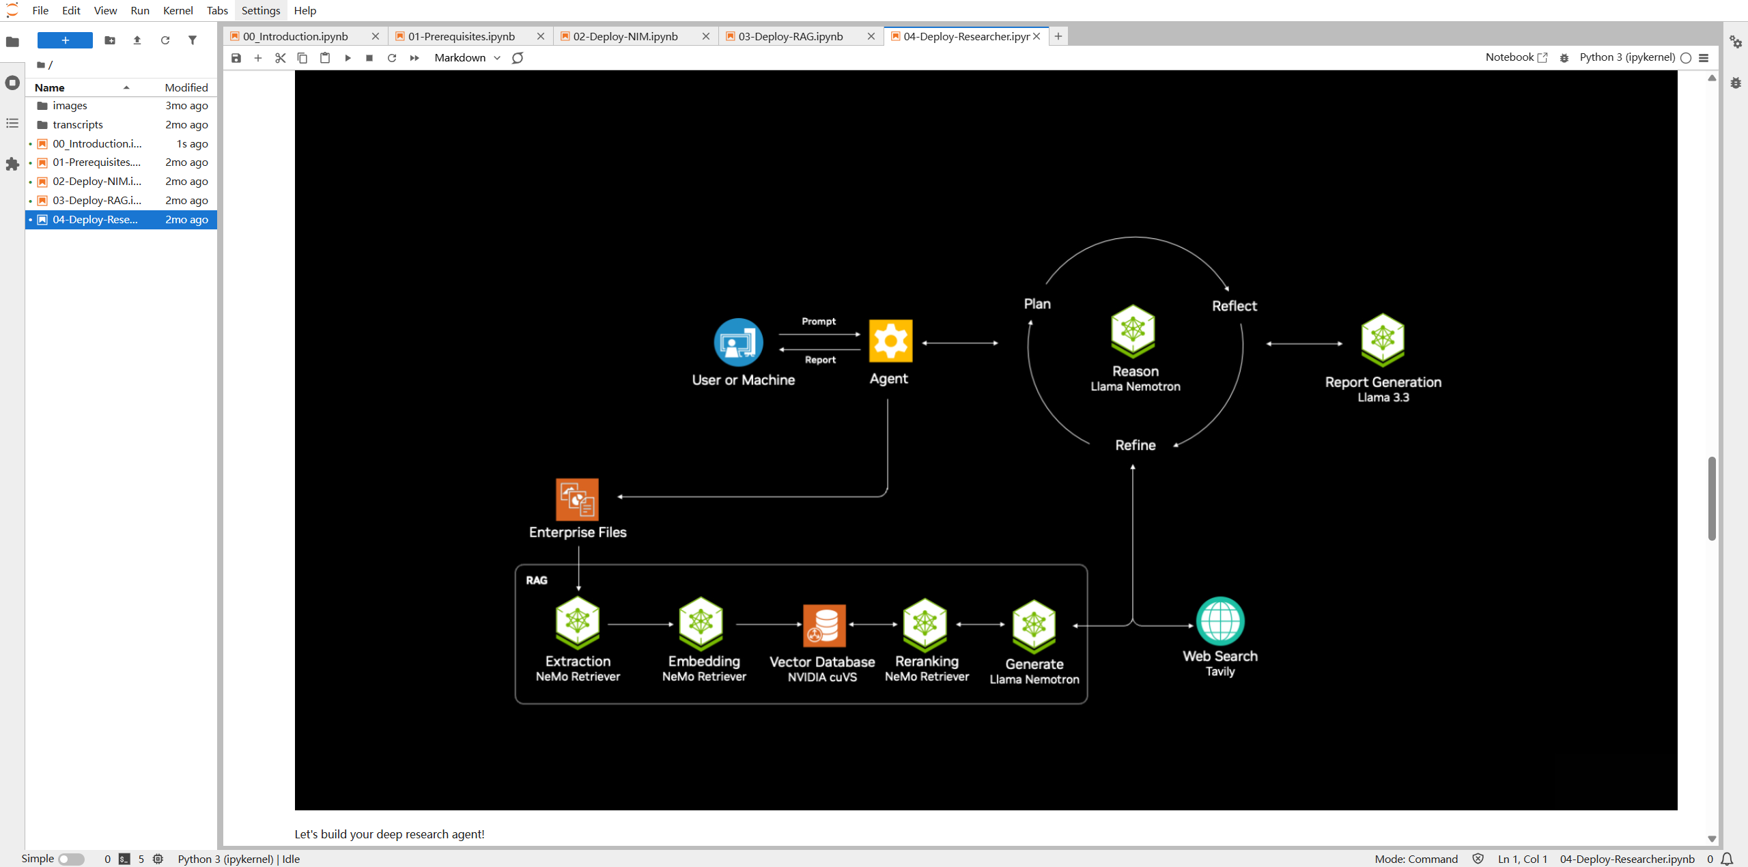The width and height of the screenshot is (1748, 867).
Task: Refresh the file browser list
Action: coord(165,40)
